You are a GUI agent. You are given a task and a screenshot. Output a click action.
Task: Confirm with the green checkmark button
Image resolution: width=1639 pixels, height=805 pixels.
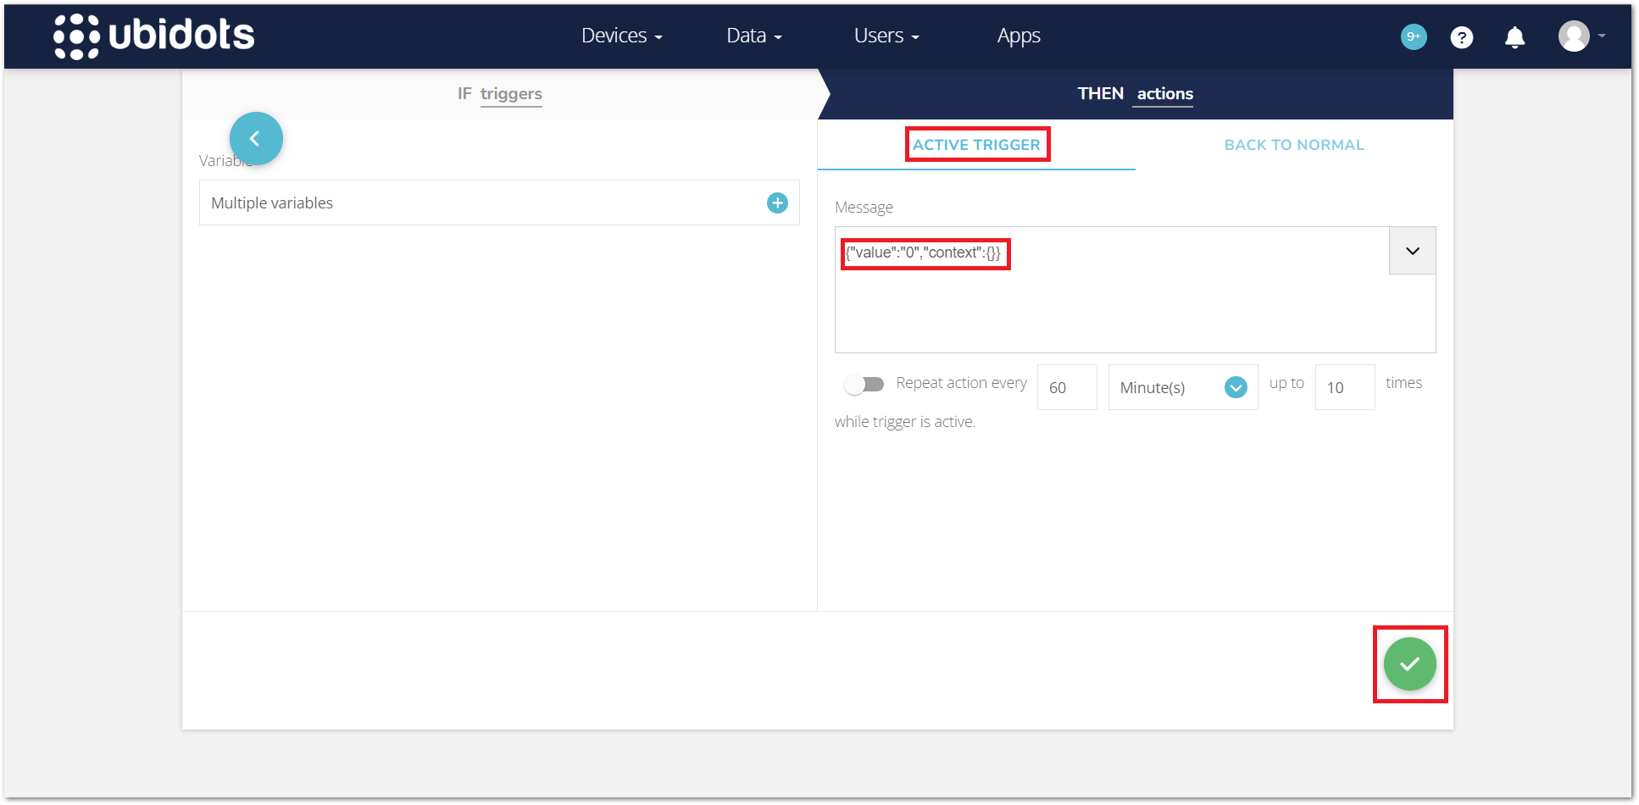[1409, 664]
